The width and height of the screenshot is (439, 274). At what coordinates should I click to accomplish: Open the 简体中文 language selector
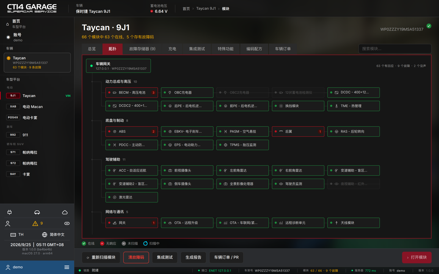coord(53,235)
